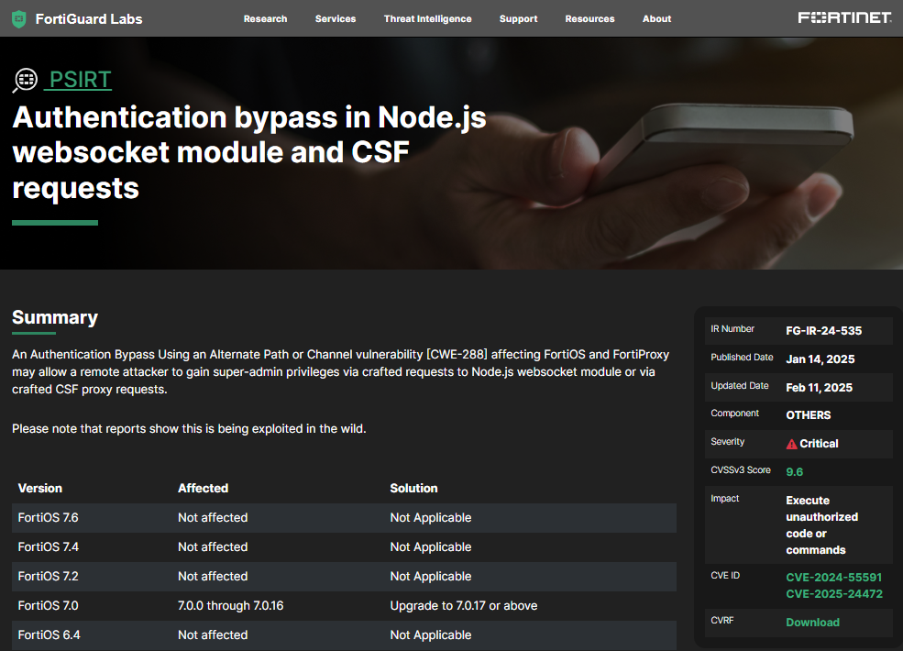The height and width of the screenshot is (651, 903).
Task: Select the FortiOS 6.4 row cell
Action: tap(49, 634)
